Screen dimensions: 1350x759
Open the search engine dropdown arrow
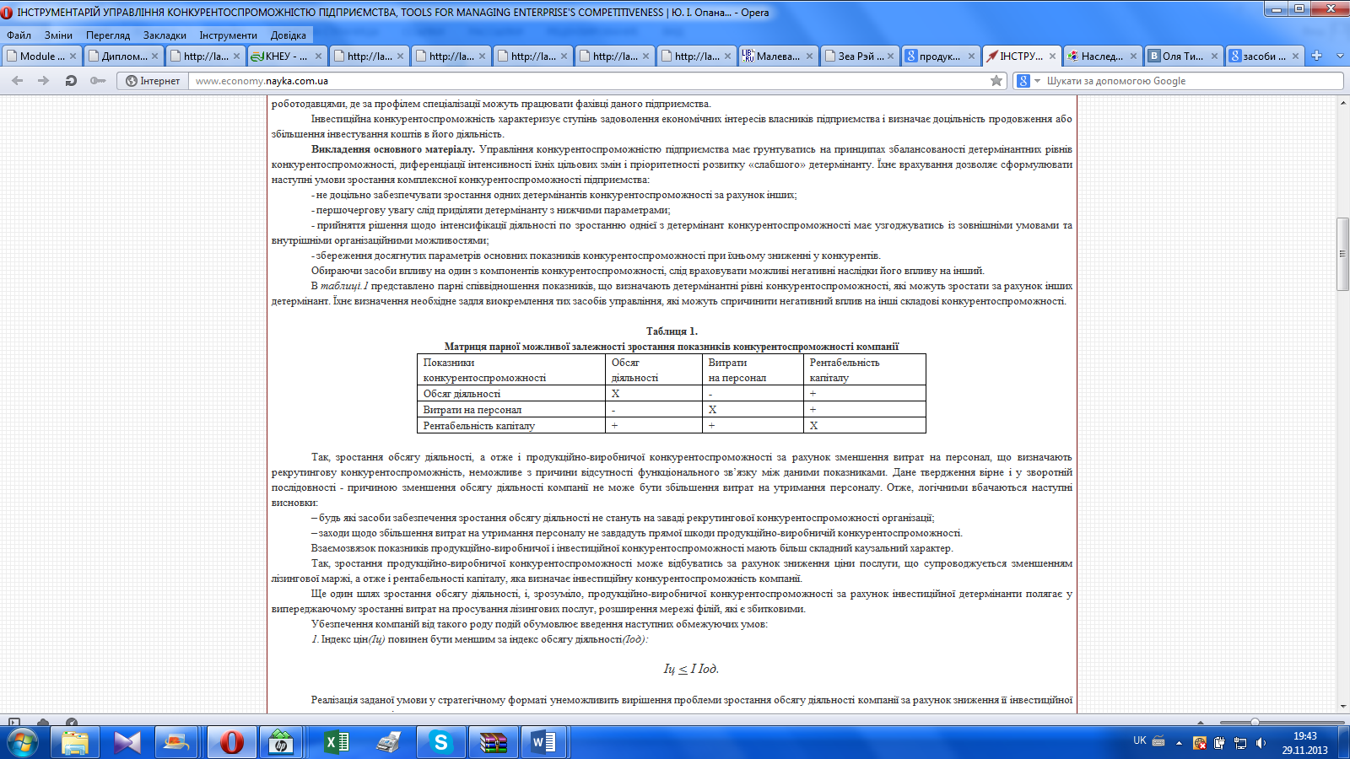pos(1037,81)
